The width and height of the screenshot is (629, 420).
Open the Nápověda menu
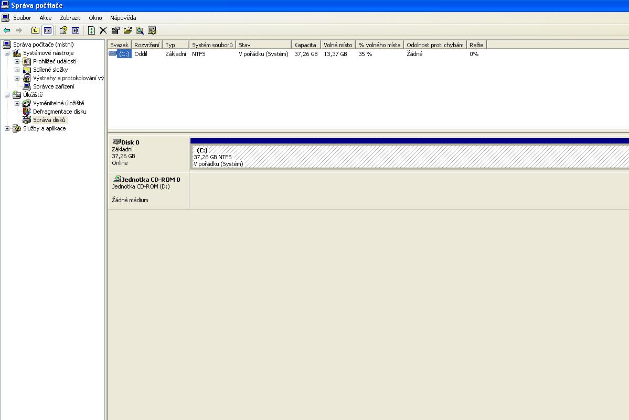123,18
